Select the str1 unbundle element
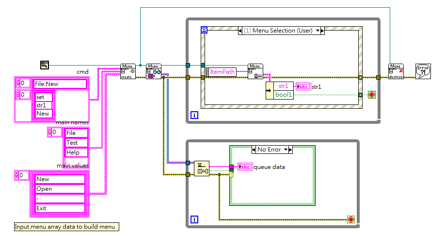This screenshot has width=445, height=236. [283, 86]
